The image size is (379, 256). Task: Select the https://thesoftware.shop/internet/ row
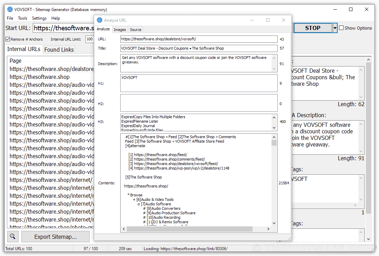[51, 180]
